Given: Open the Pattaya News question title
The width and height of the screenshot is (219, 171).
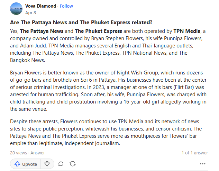Looking at the screenshot, I should 81,22.
